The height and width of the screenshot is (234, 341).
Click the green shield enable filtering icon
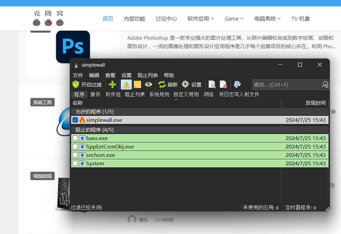click(76, 85)
